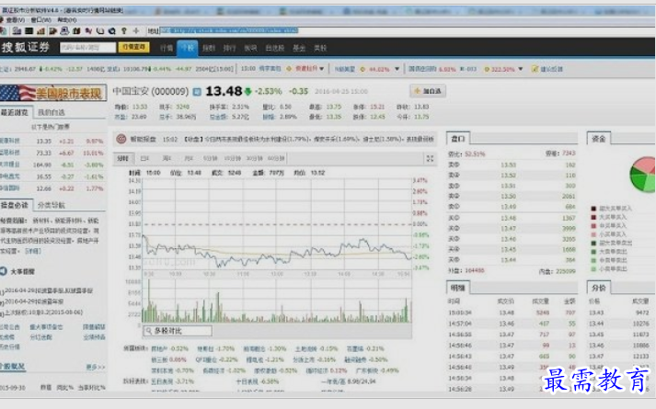Image resolution: width=656 pixels, height=409 pixels.
Task: Expand dropdown arrow before N新美星 ticker
Action: 321,69
